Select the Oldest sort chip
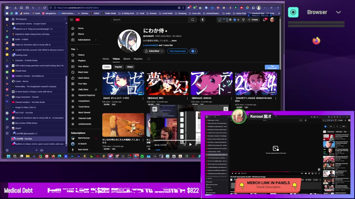The height and width of the screenshot is (199, 355). [130, 67]
